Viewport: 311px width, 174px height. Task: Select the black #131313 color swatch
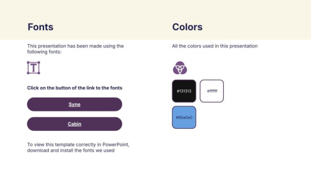(184, 91)
